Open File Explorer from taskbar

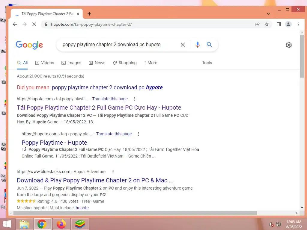click(x=24, y=224)
